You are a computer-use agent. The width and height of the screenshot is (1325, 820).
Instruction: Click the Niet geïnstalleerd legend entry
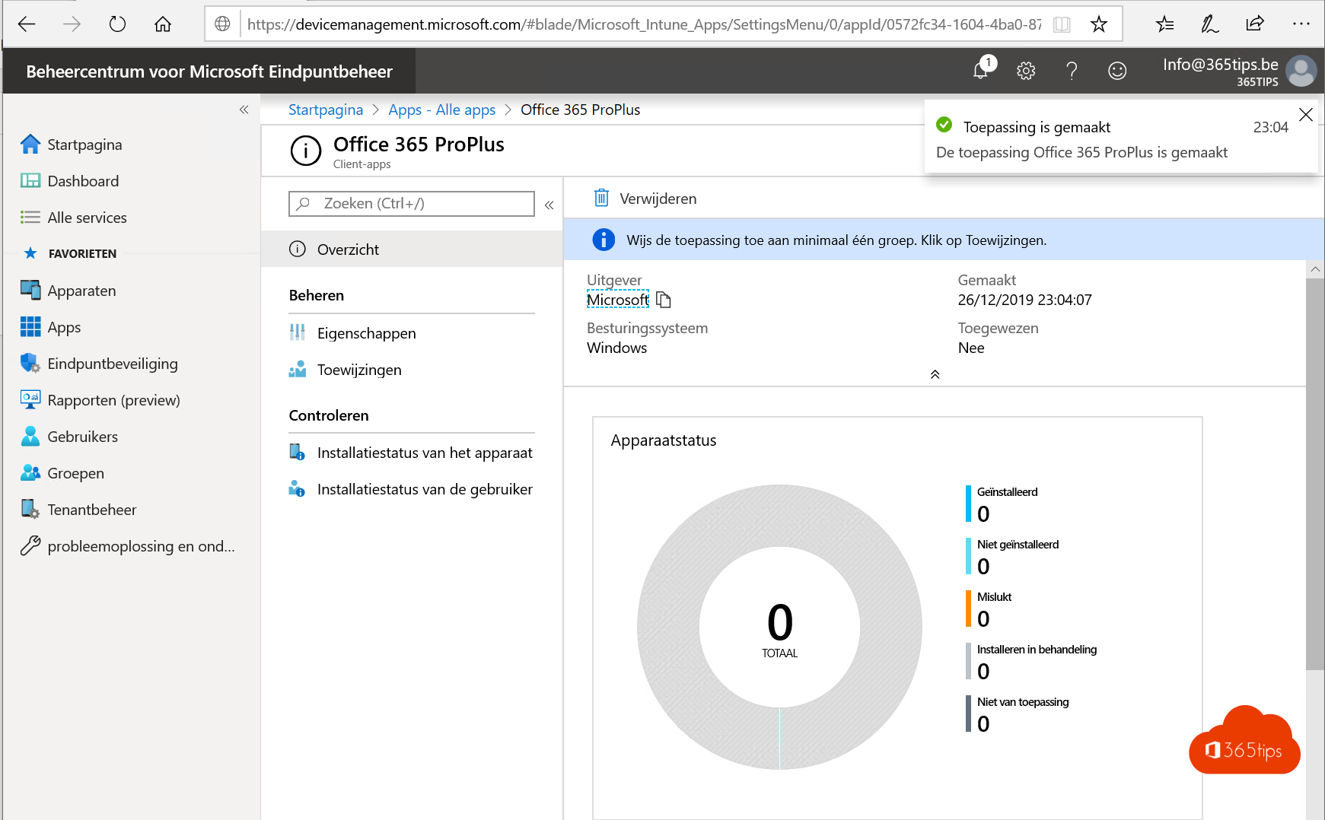1012,557
